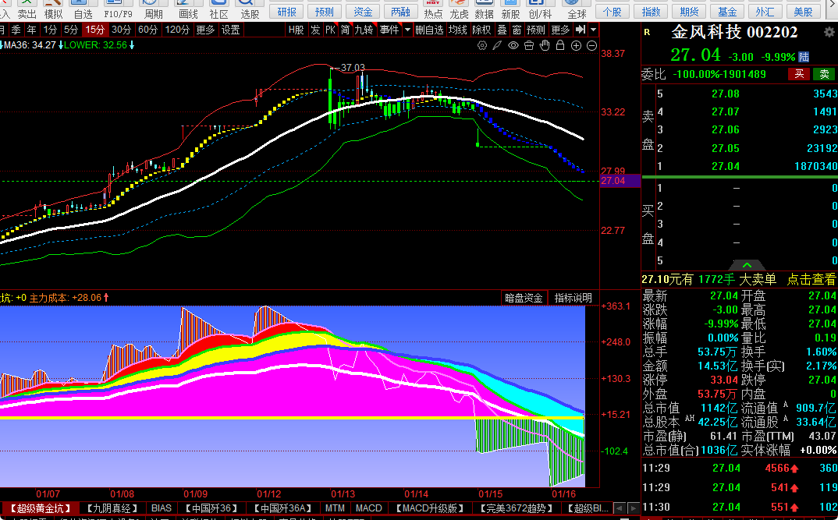Click the chart settings gear icon

482,45
